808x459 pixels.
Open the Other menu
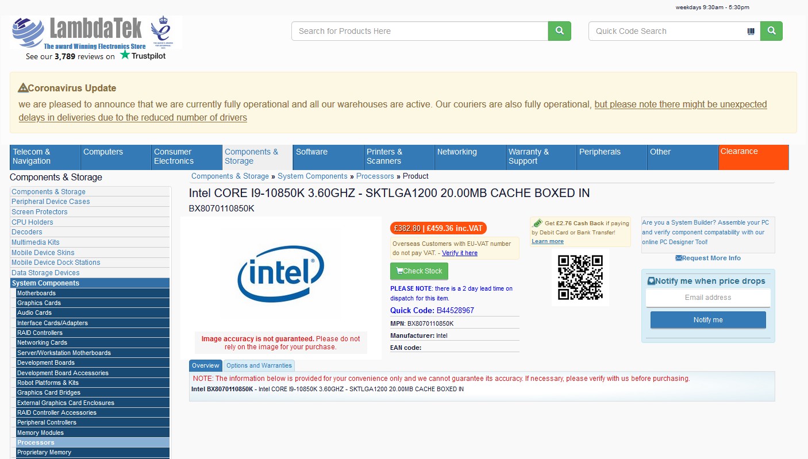click(682, 157)
